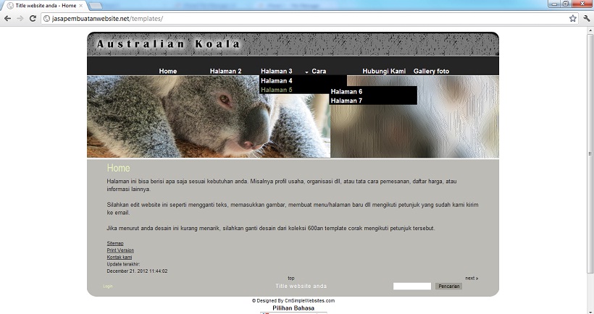Go back using browser back arrow

[x=7, y=18]
